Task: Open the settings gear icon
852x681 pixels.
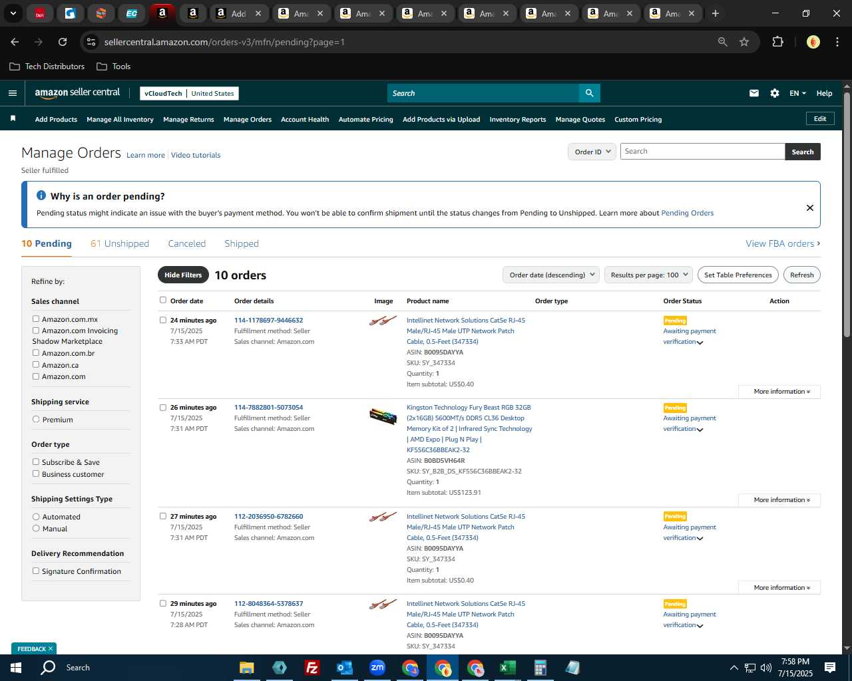Action: point(775,93)
